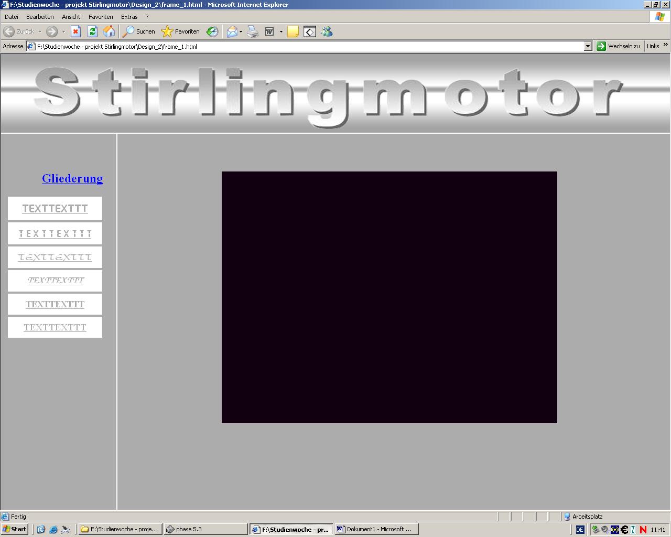Viewport: 671px width, 537px height.
Task: Click the Messenger icon in toolbar
Action: pos(327,31)
